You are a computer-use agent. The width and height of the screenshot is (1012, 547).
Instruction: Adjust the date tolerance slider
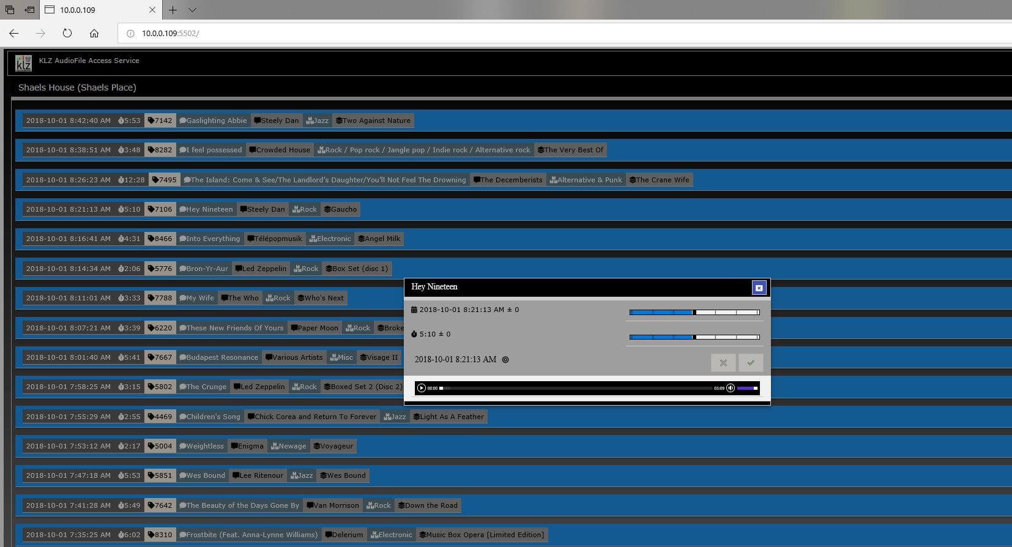[x=694, y=313]
